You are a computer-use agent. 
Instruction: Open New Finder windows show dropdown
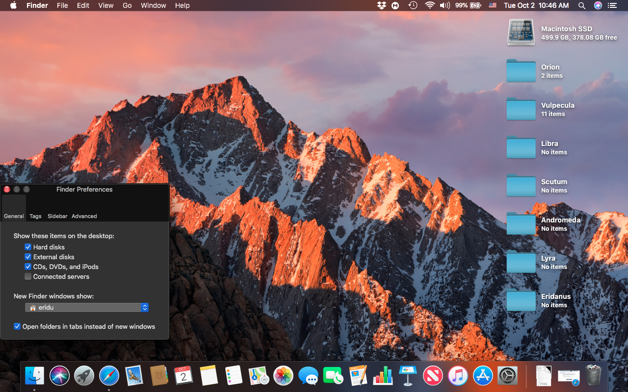(x=87, y=308)
